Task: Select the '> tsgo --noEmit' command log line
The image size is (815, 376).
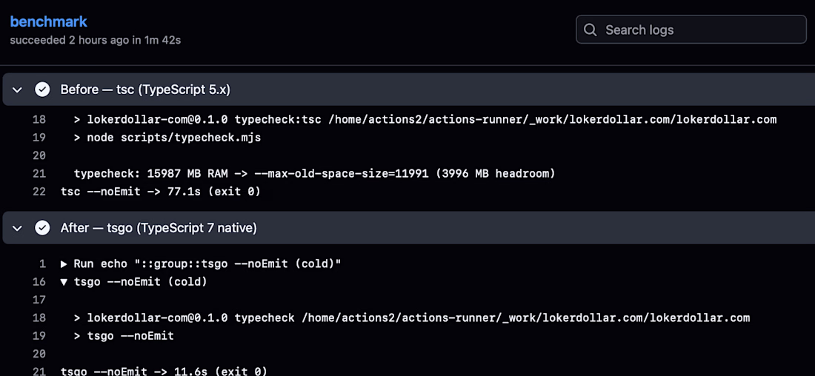Action: pos(124,336)
